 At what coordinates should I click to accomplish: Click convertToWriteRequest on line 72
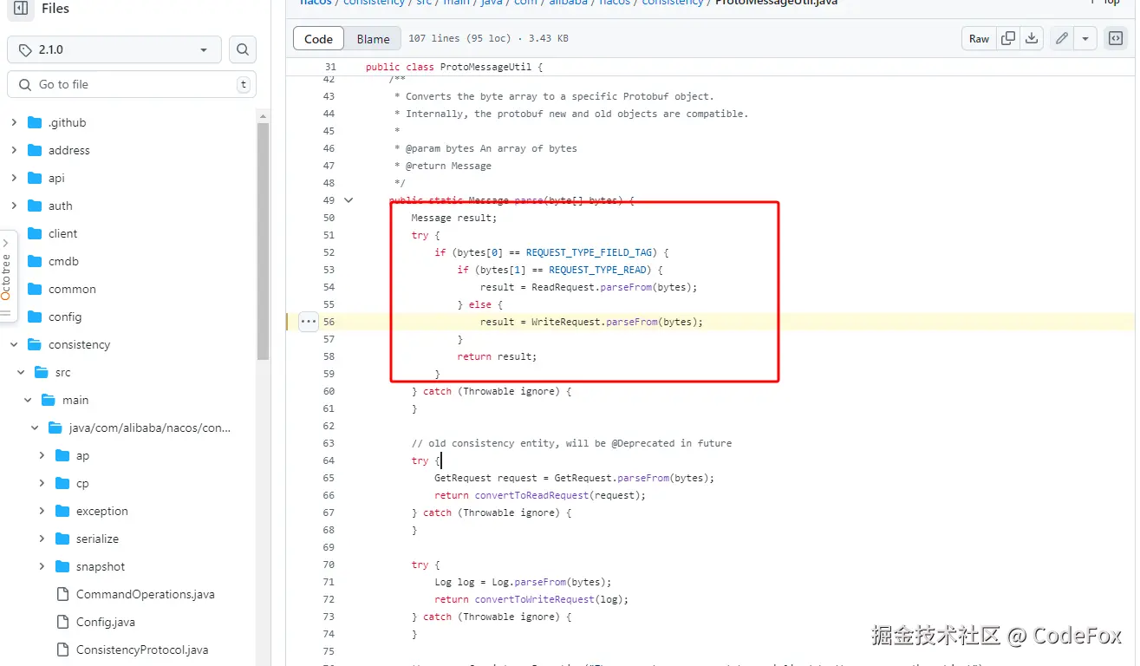pos(534,599)
